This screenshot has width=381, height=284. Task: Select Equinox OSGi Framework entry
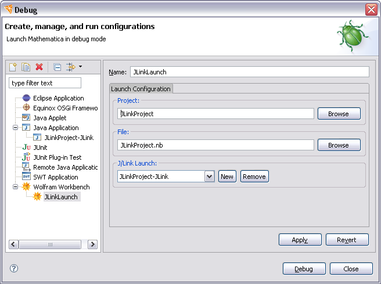point(66,108)
